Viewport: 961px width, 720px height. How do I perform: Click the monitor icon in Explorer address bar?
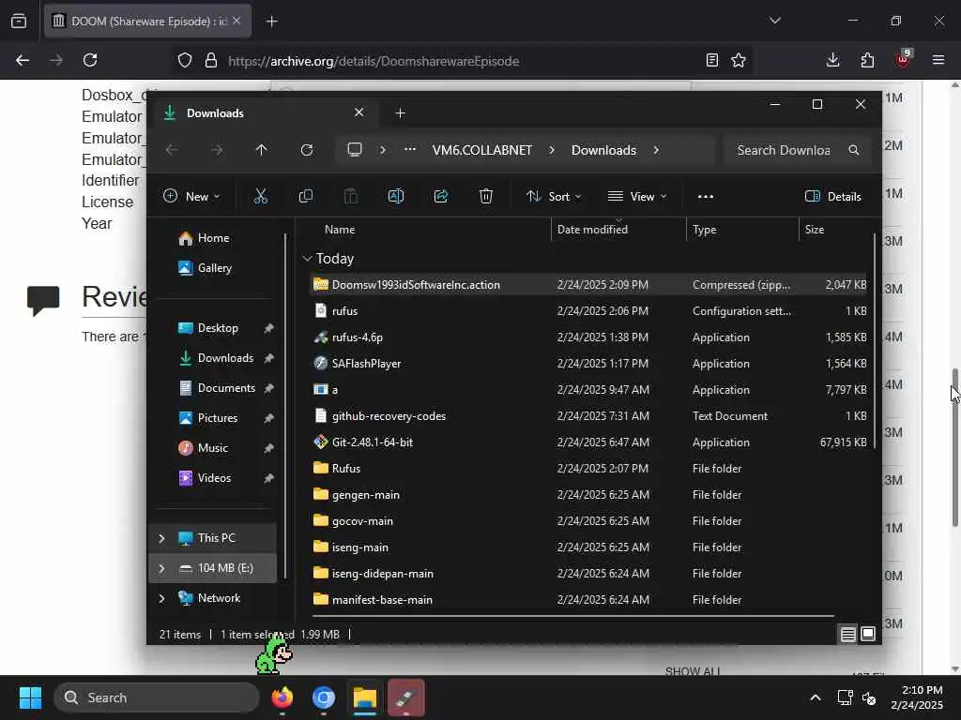click(x=354, y=150)
